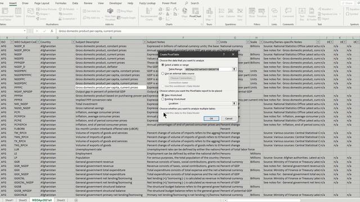Open filter dropdown for WEO Subject Code
The height and width of the screenshot is (202, 360).
38,42
